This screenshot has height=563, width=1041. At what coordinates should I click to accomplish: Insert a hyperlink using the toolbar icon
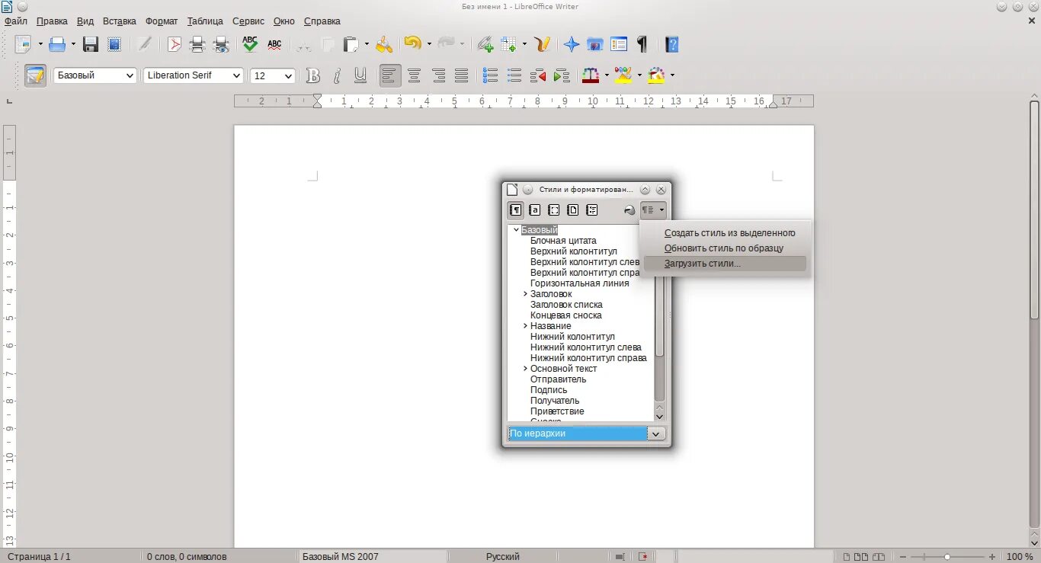[x=485, y=44]
